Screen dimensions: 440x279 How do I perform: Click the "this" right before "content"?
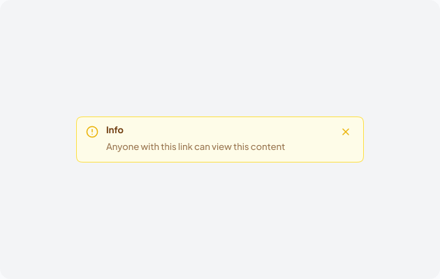(243, 147)
